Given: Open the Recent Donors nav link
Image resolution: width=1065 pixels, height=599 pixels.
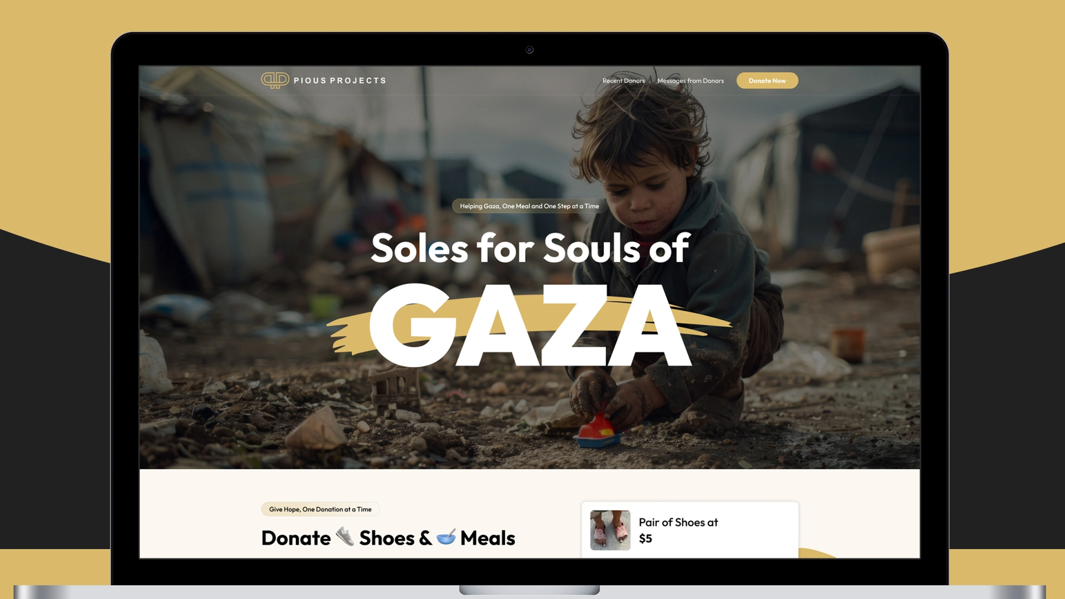Looking at the screenshot, I should [x=623, y=81].
